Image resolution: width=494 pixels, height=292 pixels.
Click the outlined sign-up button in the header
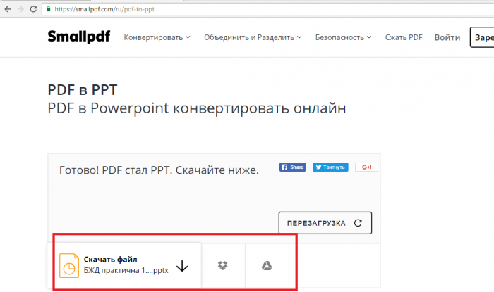481,37
